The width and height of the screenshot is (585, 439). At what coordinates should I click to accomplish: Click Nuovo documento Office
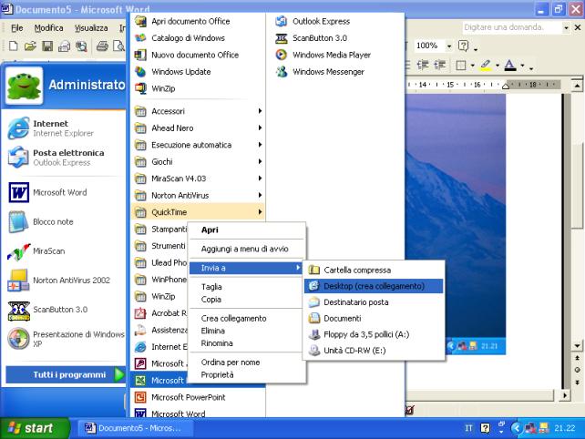(198, 55)
